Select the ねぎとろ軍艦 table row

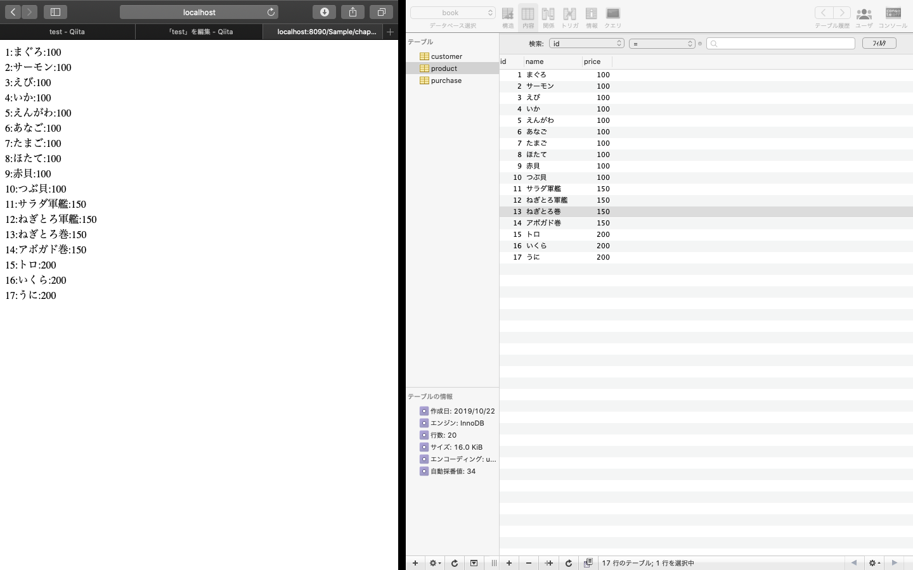706,200
